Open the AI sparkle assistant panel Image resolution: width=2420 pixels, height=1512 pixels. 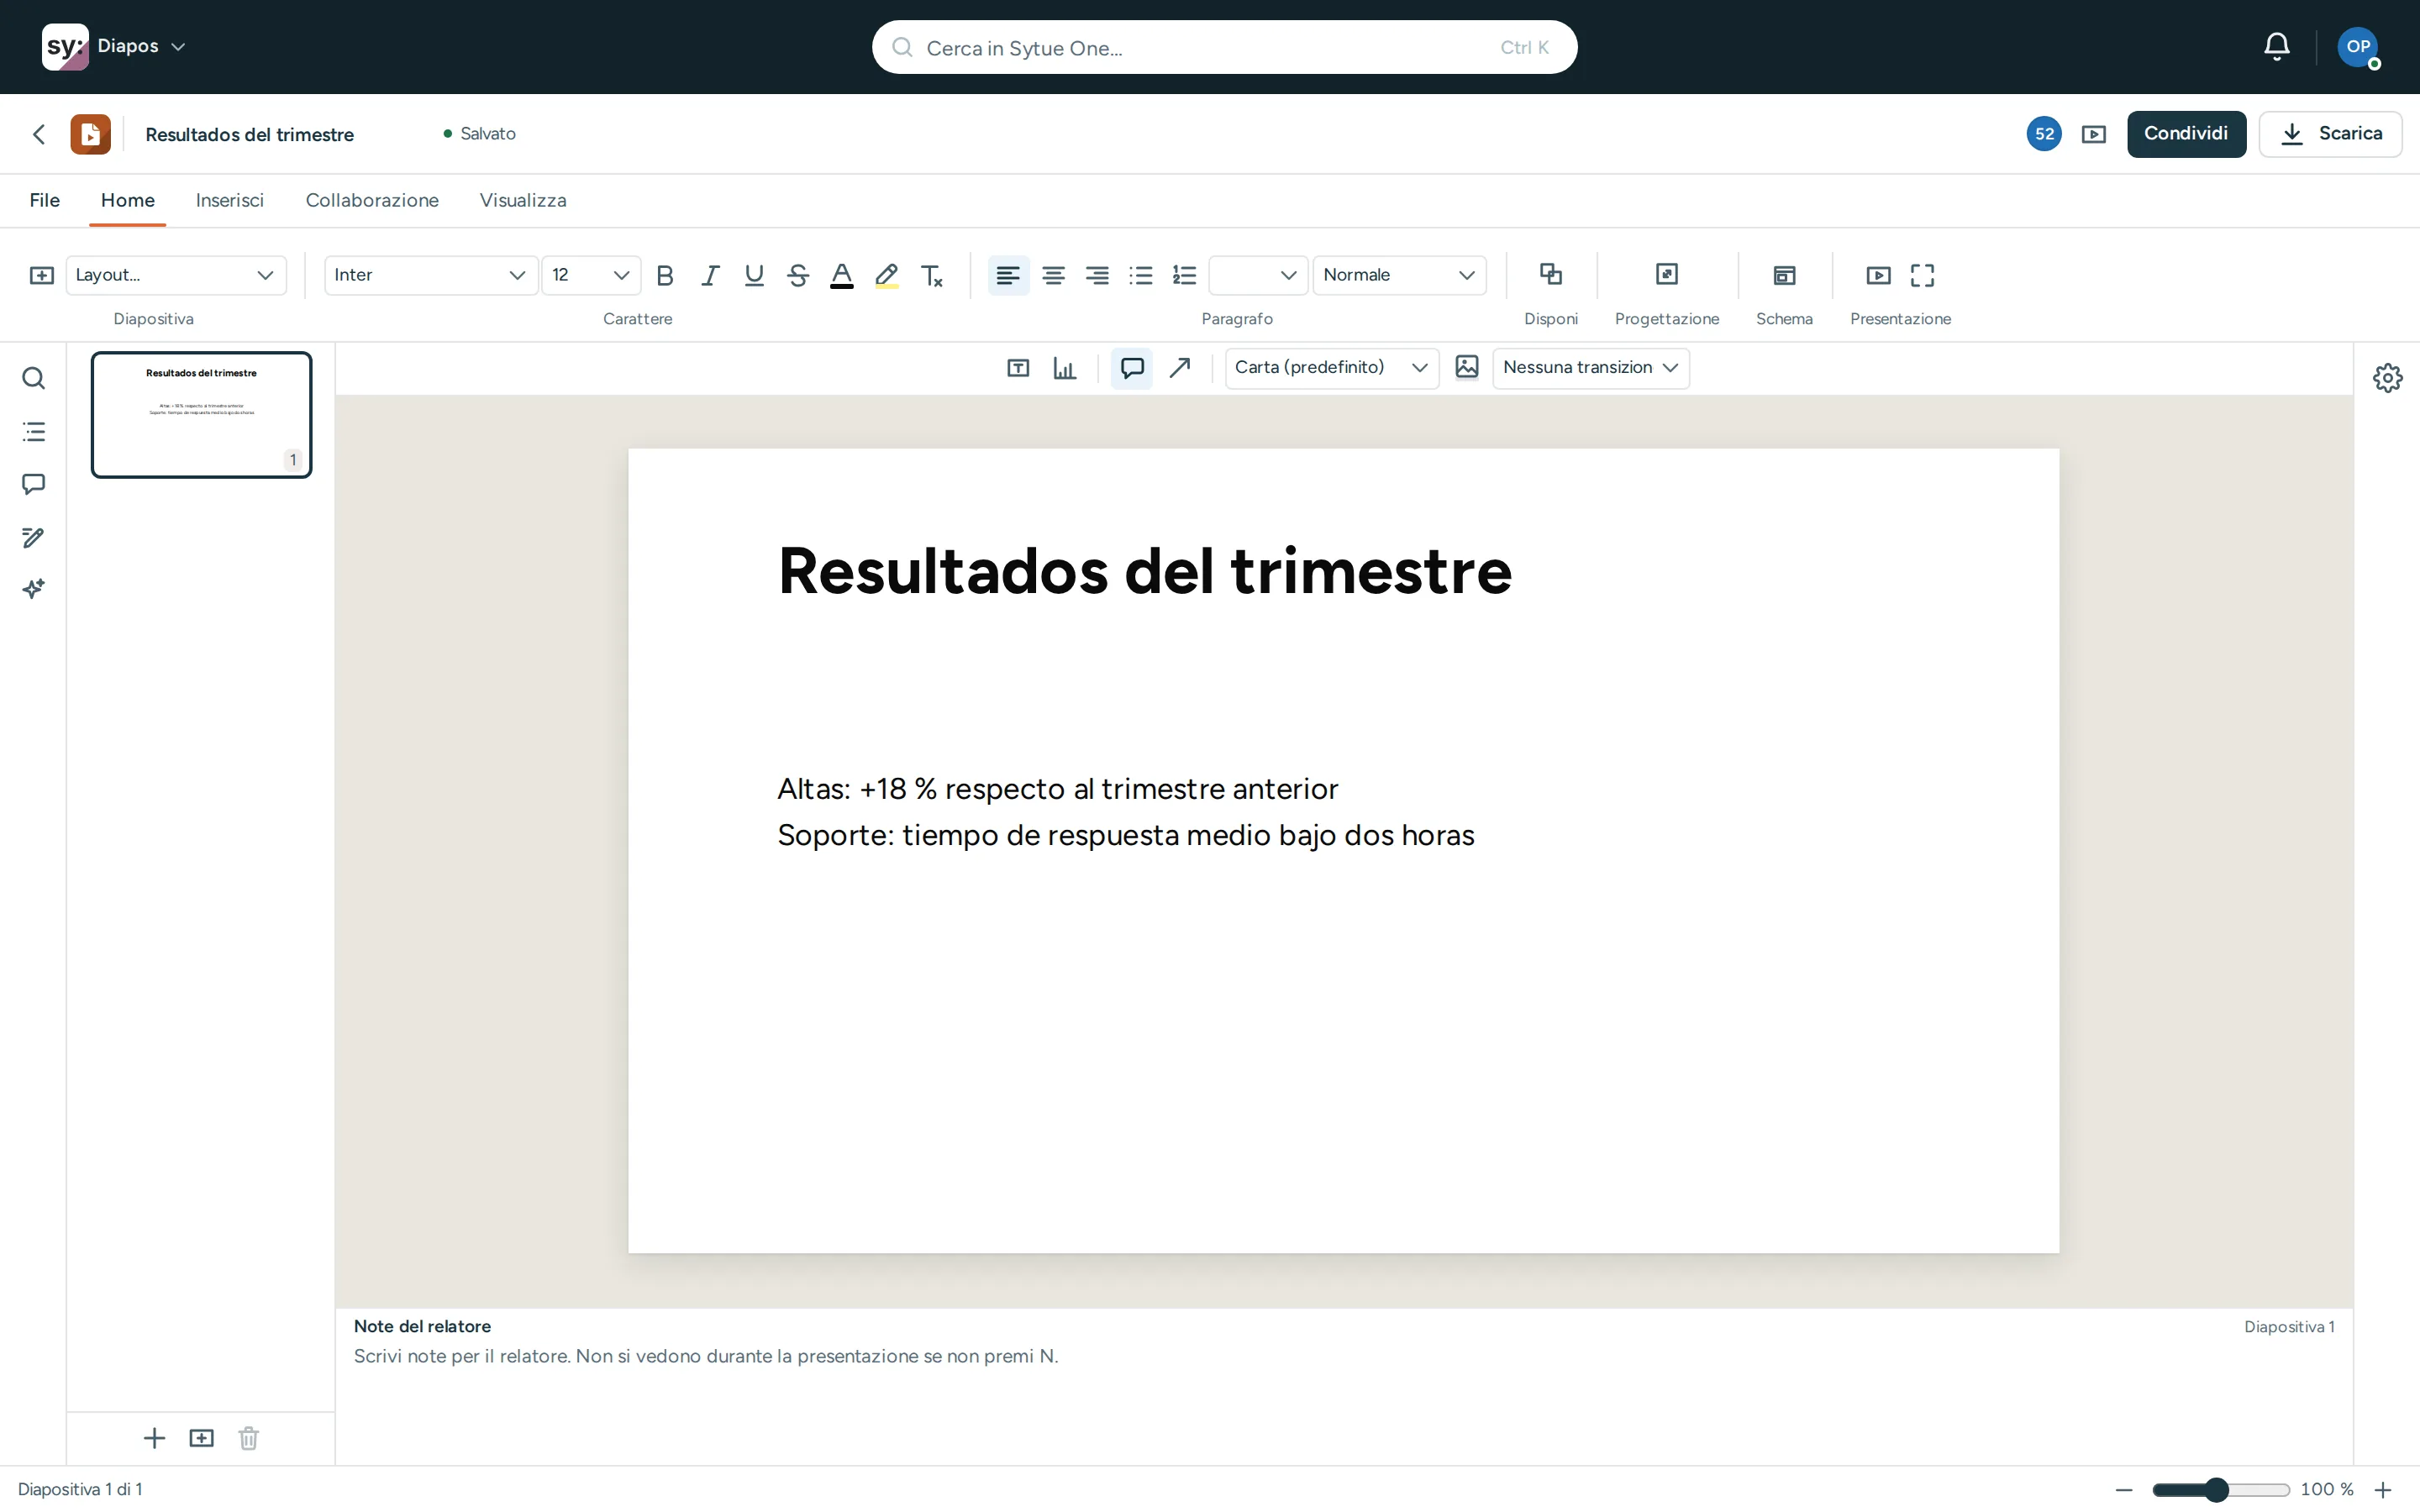(33, 589)
